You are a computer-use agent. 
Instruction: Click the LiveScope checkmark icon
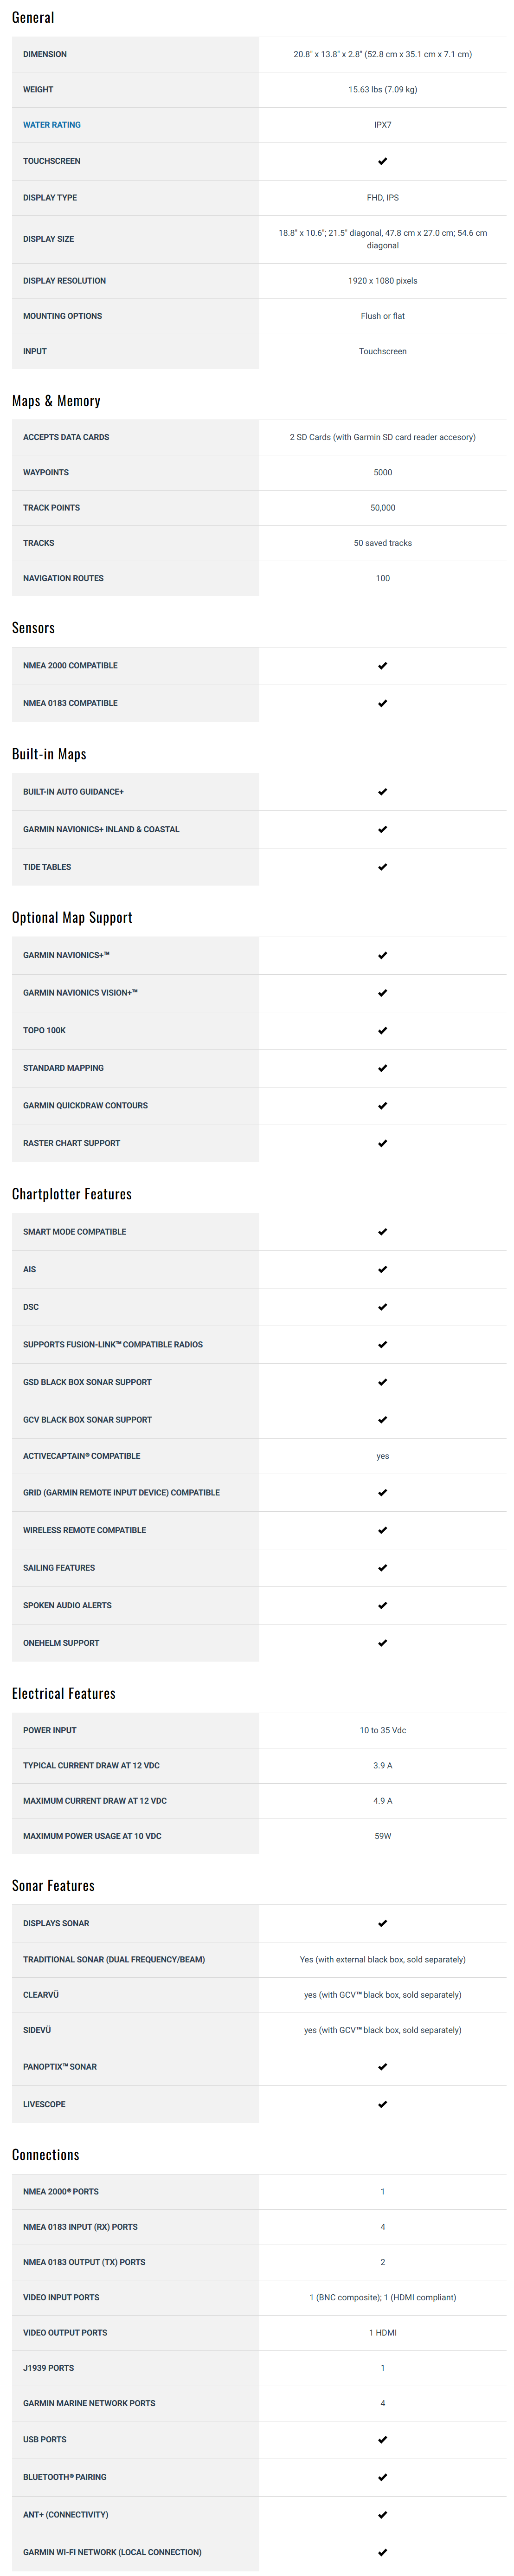pos(382,2104)
